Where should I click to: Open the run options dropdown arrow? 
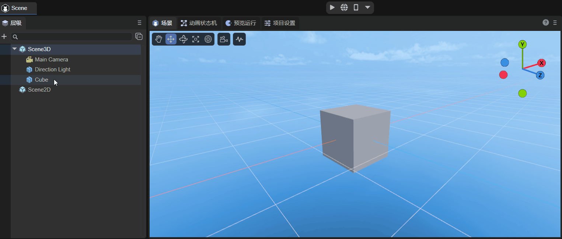click(x=367, y=7)
